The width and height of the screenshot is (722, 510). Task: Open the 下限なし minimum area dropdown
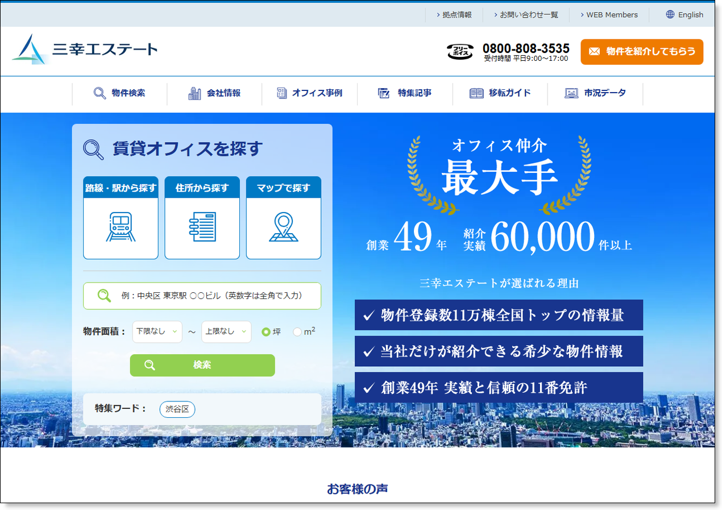(x=157, y=331)
